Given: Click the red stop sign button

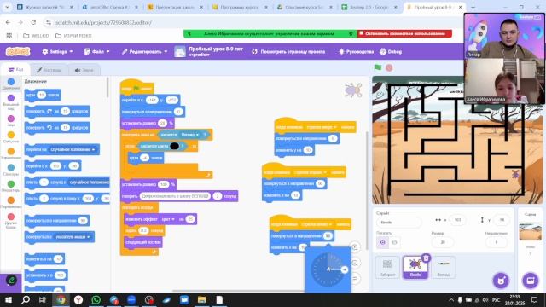Looking at the screenshot, I should coord(389,68).
